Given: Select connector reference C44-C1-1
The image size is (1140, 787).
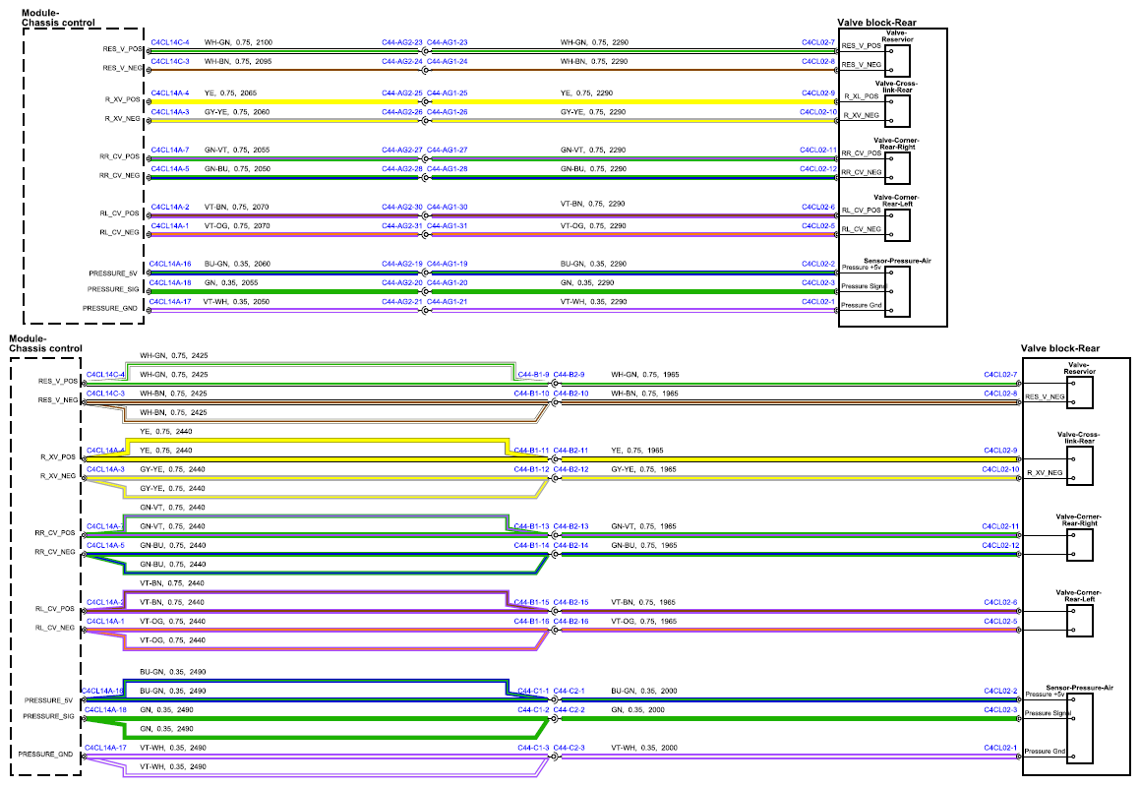Looking at the screenshot, I should (x=534, y=691).
